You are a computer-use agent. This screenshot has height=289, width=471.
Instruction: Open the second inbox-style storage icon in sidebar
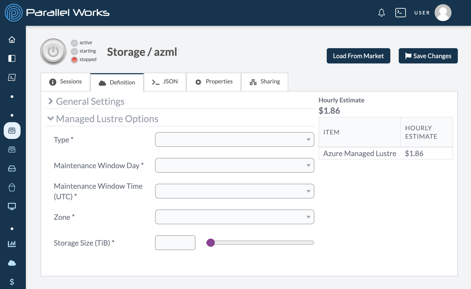pyautogui.click(x=12, y=150)
